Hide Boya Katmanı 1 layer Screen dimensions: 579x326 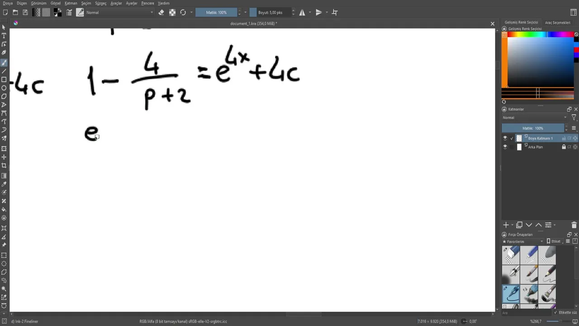pos(505,138)
